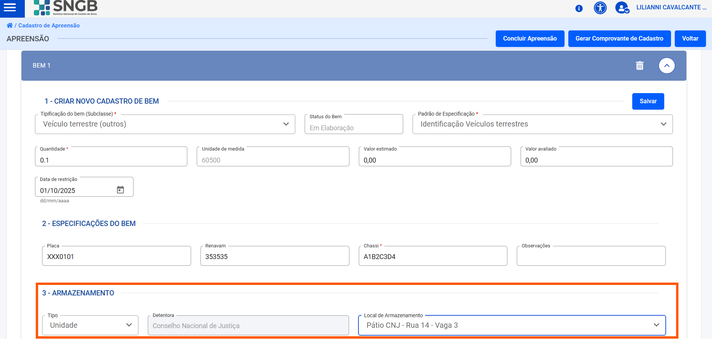Click Cadastro de Apreensão breadcrumb link
This screenshot has width=712, height=339.
pyautogui.click(x=49, y=26)
